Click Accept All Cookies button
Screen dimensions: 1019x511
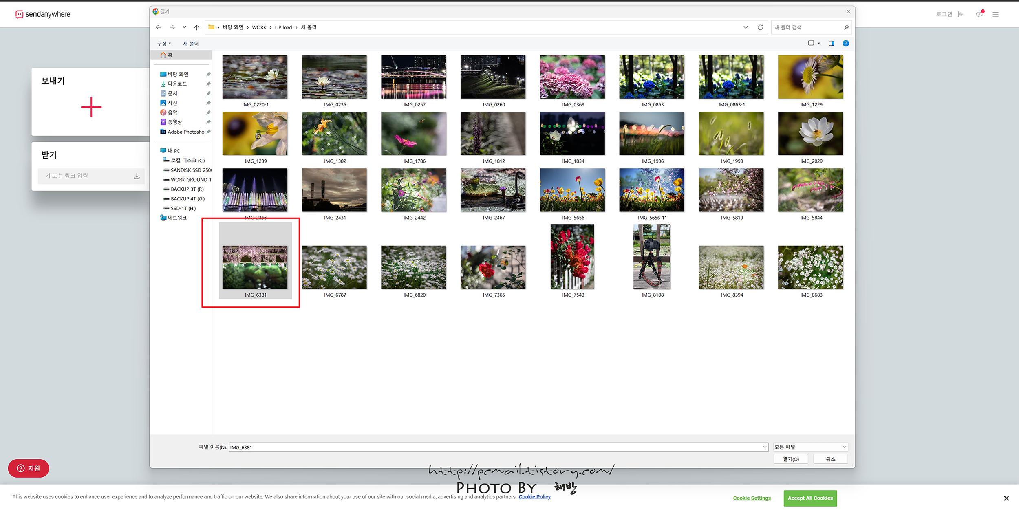coord(809,498)
